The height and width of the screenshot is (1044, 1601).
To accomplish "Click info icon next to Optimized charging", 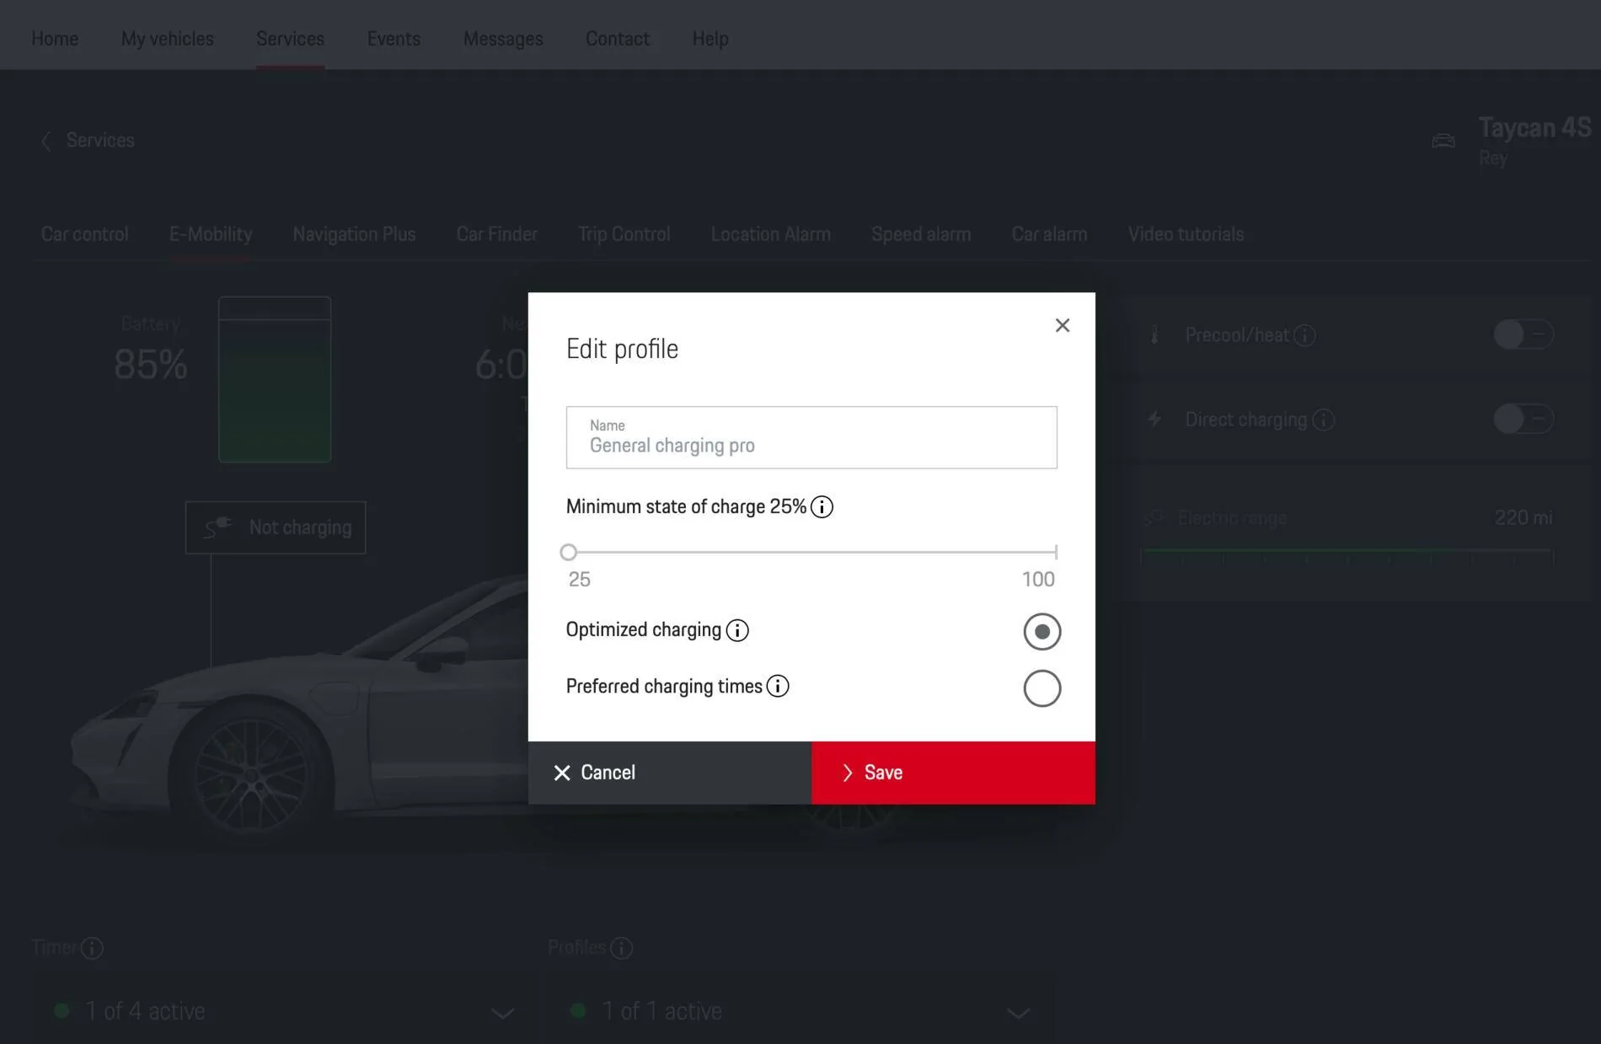I will coord(737,630).
